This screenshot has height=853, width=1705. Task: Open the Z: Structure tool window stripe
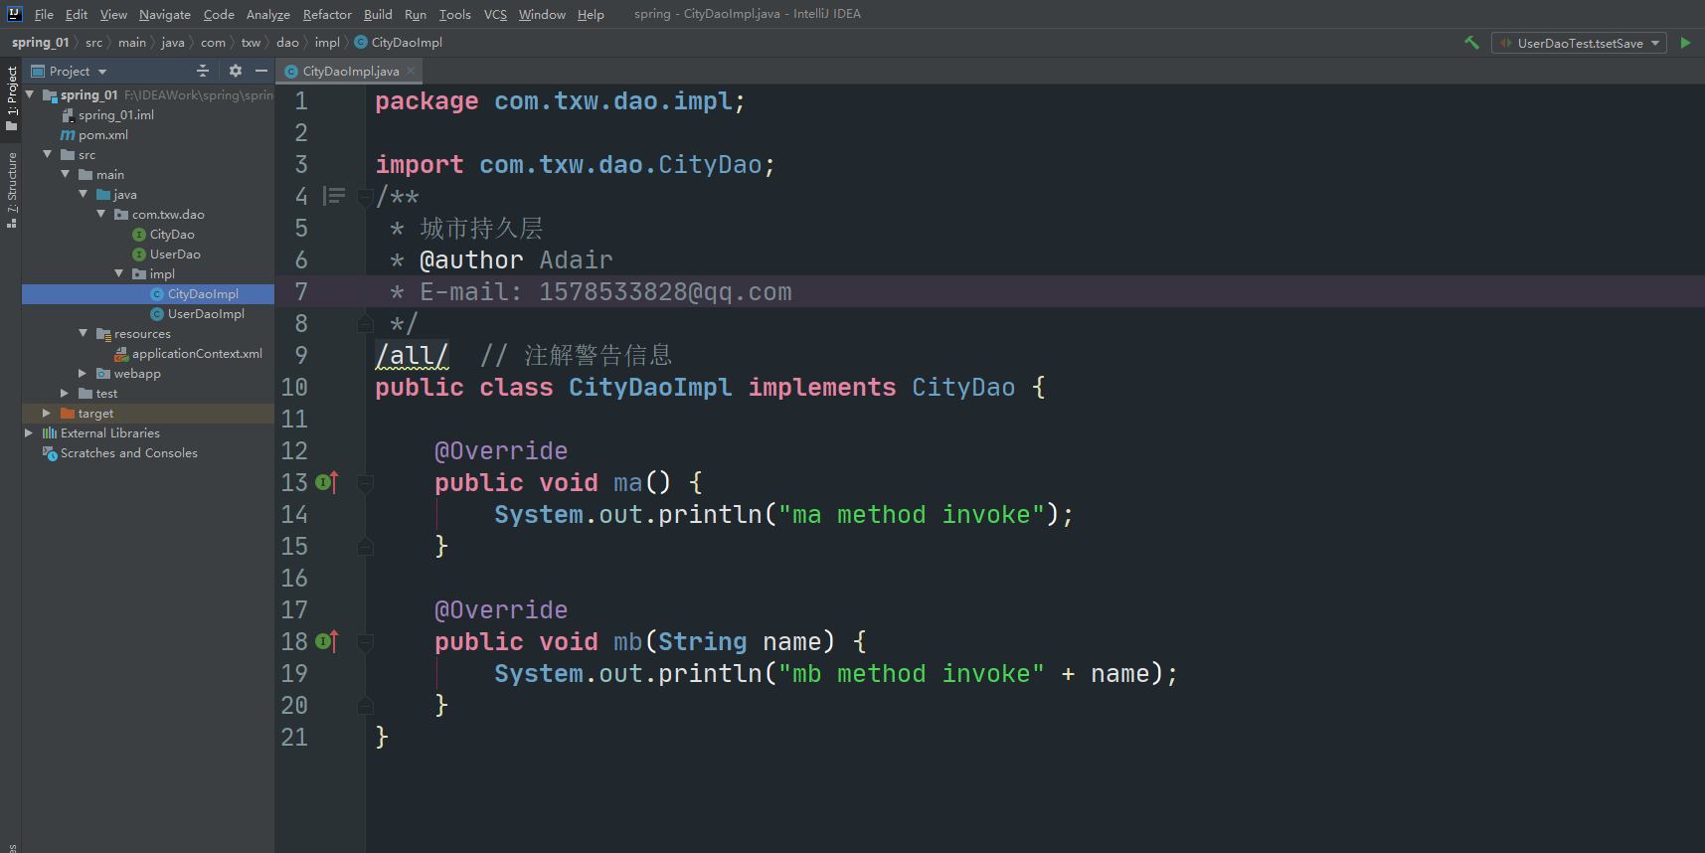tap(12, 190)
